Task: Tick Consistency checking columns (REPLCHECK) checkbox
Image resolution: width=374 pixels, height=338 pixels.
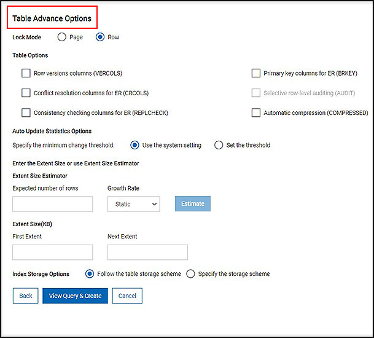Action: tap(26, 112)
